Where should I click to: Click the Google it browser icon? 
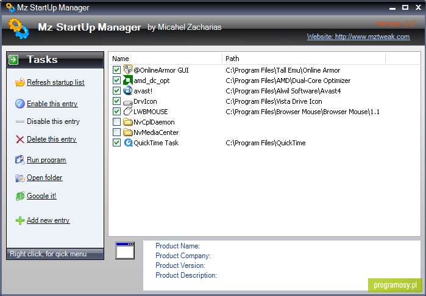[x=20, y=196]
